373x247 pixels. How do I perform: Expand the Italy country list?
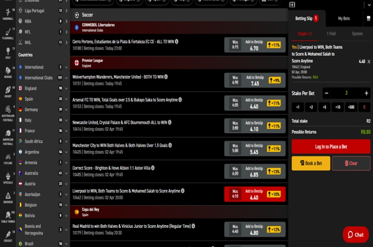(x=44, y=120)
